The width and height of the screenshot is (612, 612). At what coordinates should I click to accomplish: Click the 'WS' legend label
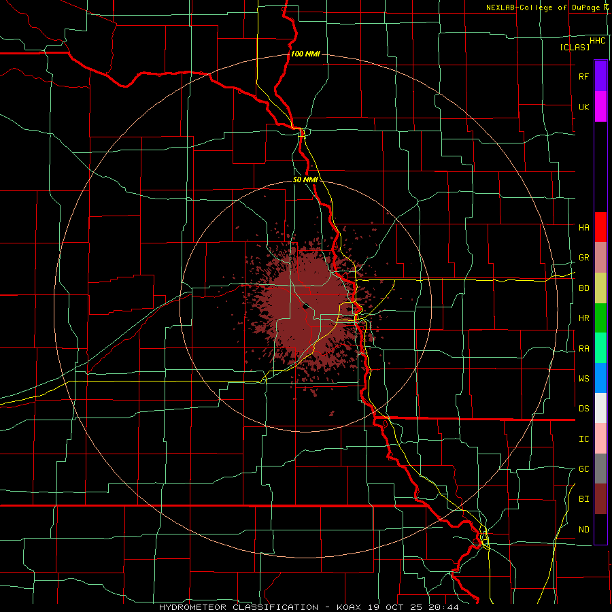tap(583, 378)
